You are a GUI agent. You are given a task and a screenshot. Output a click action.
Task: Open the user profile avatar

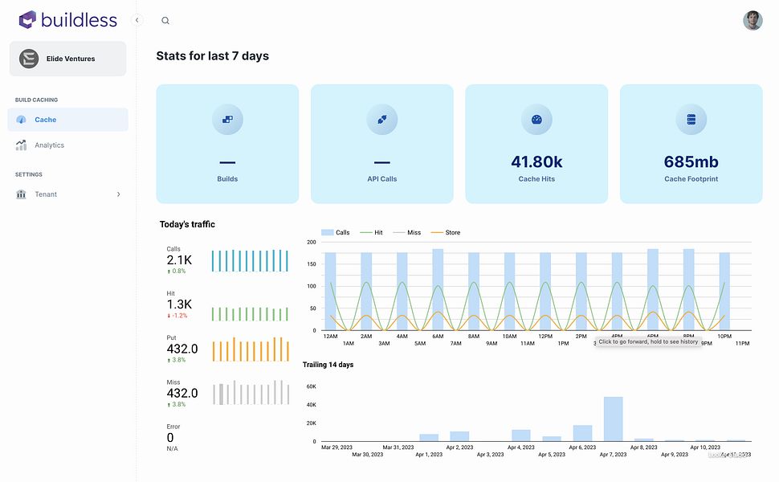752,20
